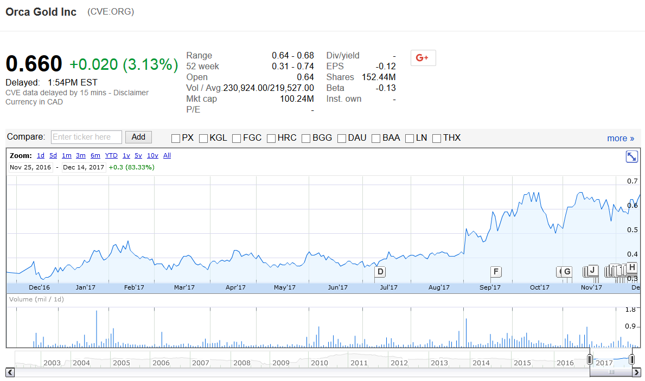Toggle the THX comparison checkbox

coord(437,139)
